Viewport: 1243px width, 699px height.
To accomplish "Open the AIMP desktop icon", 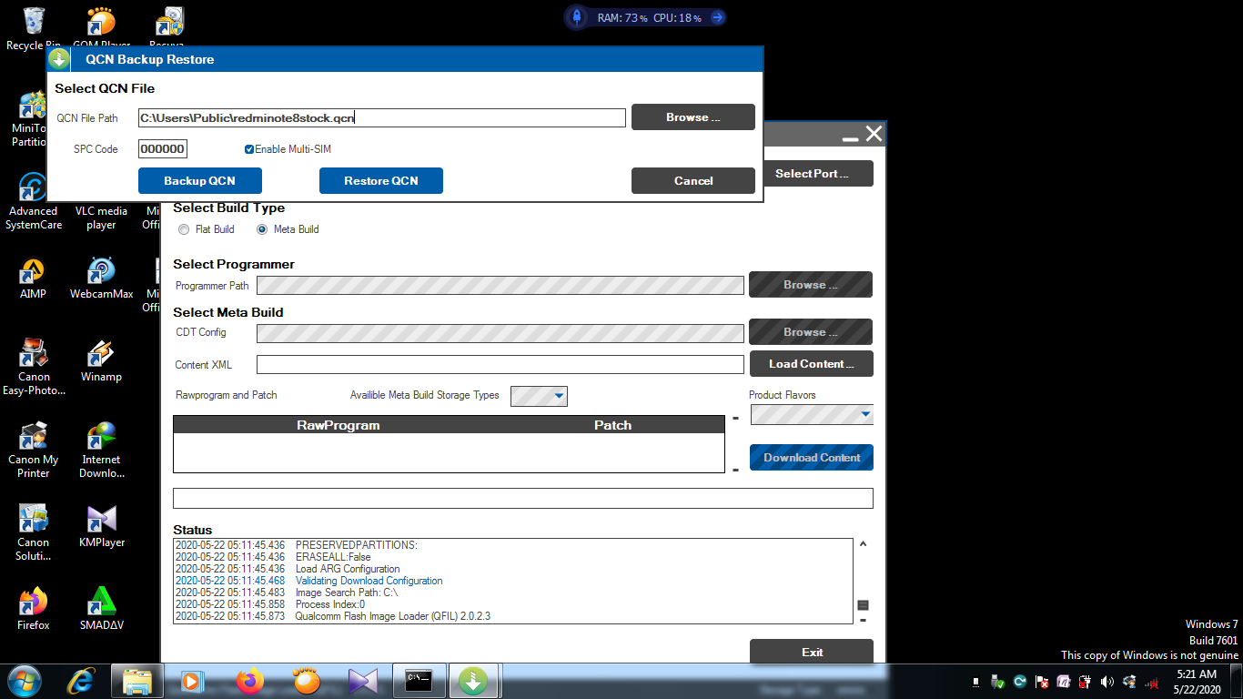I will click(x=34, y=279).
